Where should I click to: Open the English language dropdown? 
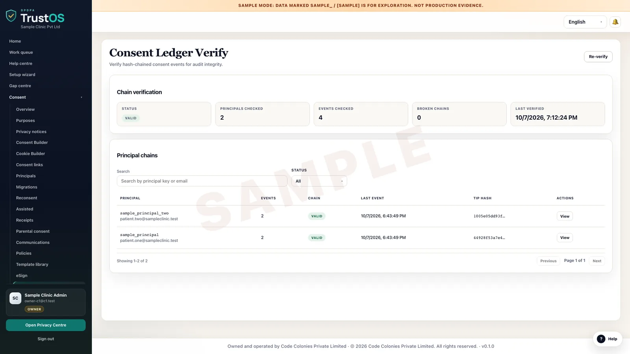(585, 22)
